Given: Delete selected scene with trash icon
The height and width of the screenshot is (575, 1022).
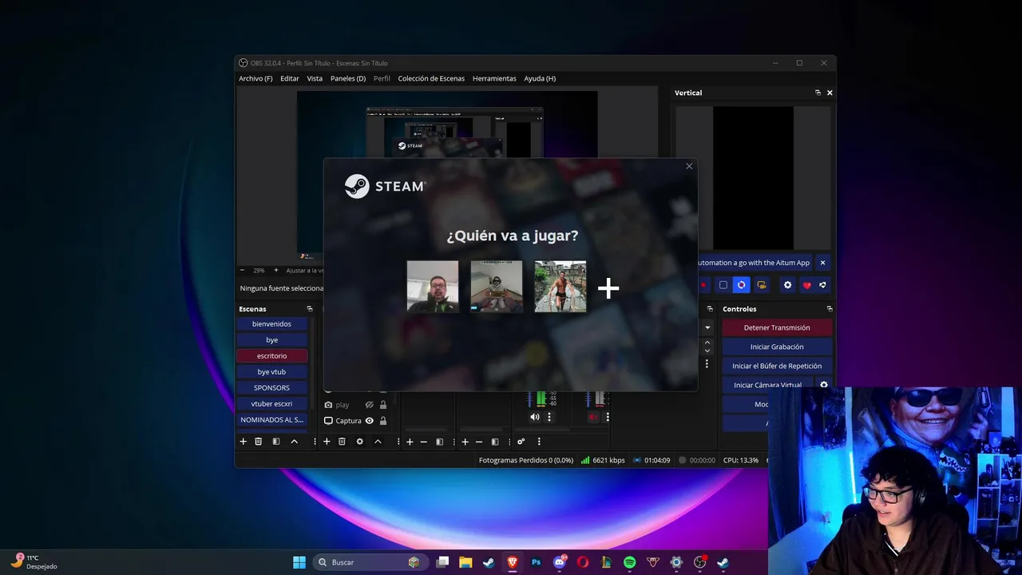Looking at the screenshot, I should click(259, 442).
